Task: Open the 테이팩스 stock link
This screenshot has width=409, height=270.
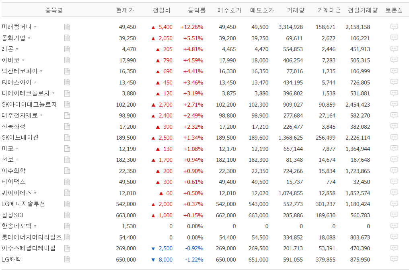Action: tap(14, 182)
